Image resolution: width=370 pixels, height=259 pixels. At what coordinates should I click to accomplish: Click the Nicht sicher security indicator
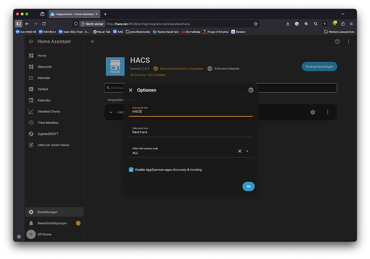[x=92, y=24]
